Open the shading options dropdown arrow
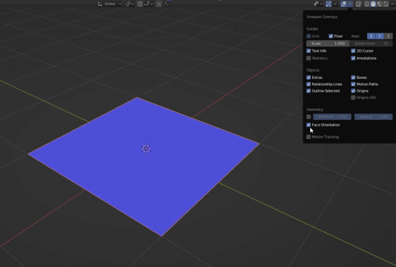Viewport: 396px width, 267px height. (x=392, y=4)
